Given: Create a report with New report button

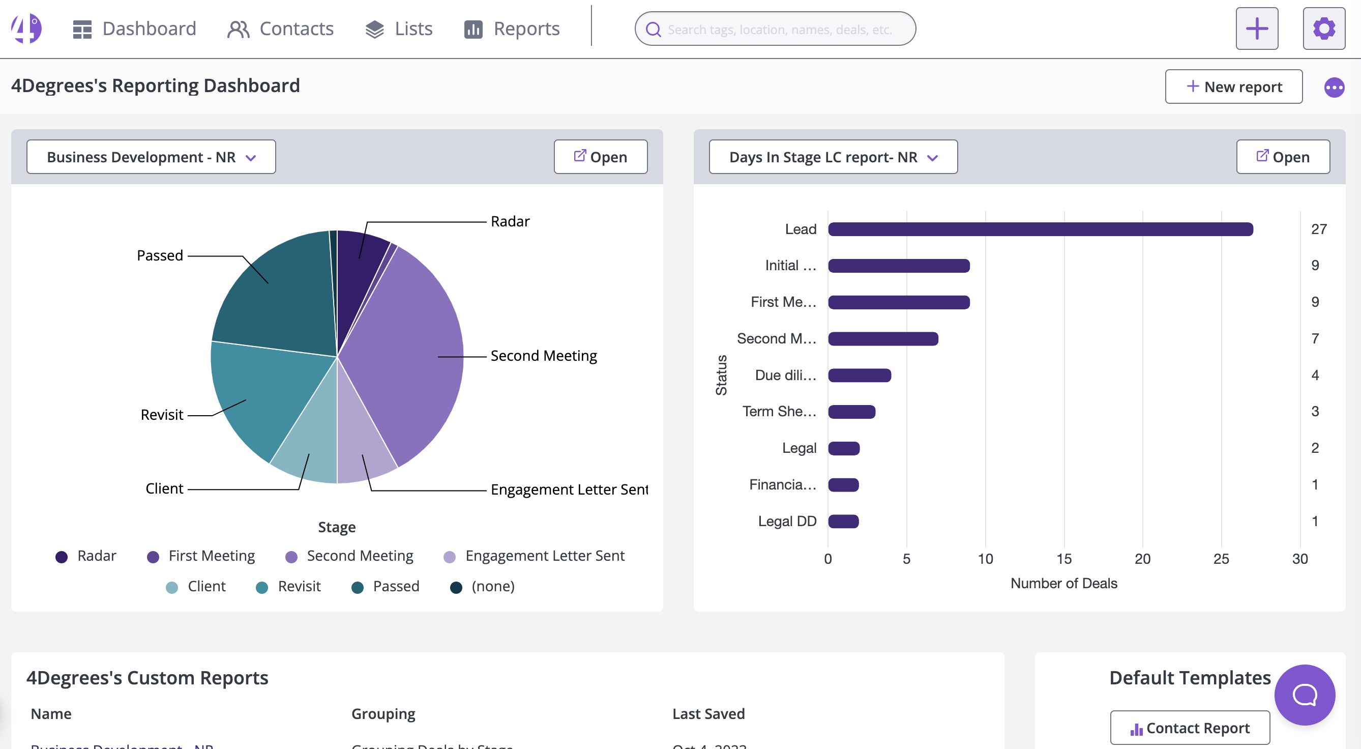Looking at the screenshot, I should [1234, 87].
